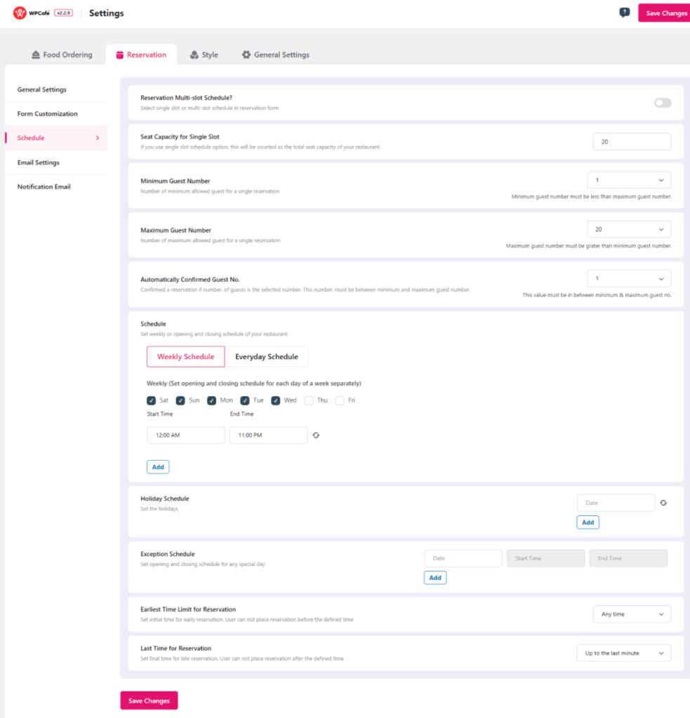Open the help chat bubble icon

[624, 13]
